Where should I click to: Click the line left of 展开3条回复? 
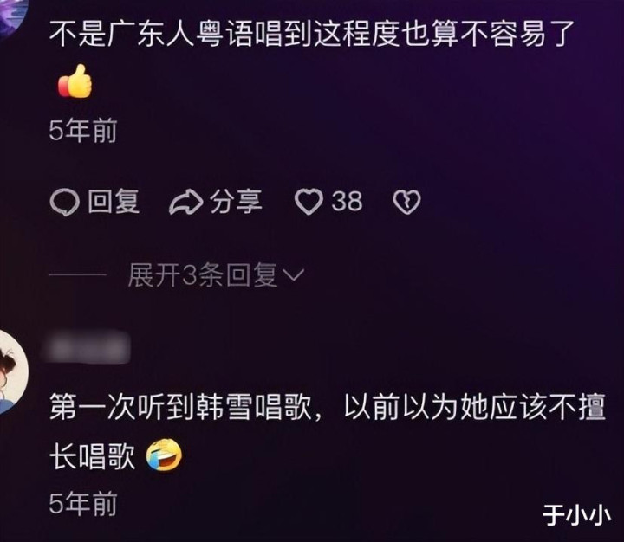(77, 274)
